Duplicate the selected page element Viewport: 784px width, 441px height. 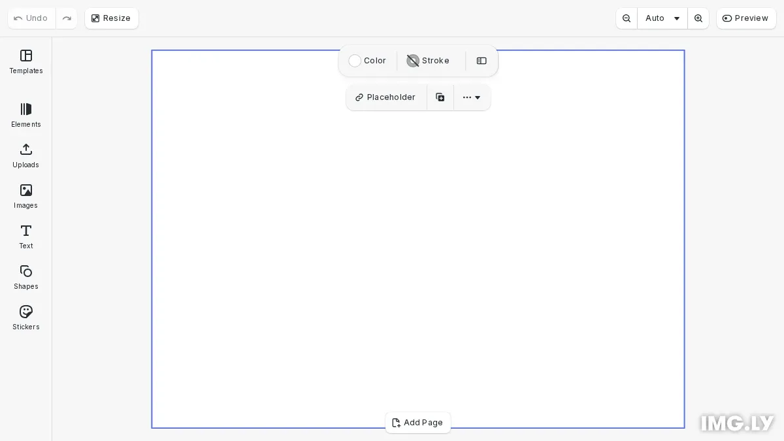440,97
